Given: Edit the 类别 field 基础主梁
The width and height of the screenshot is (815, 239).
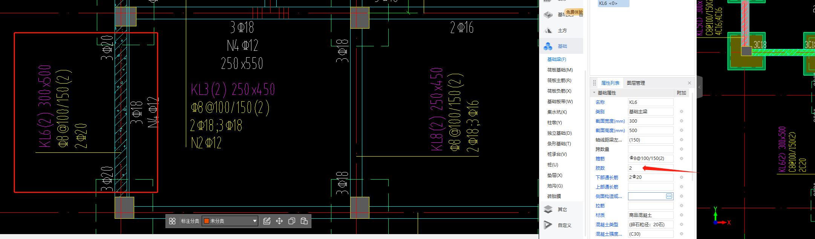Looking at the screenshot, I should click(651, 112).
